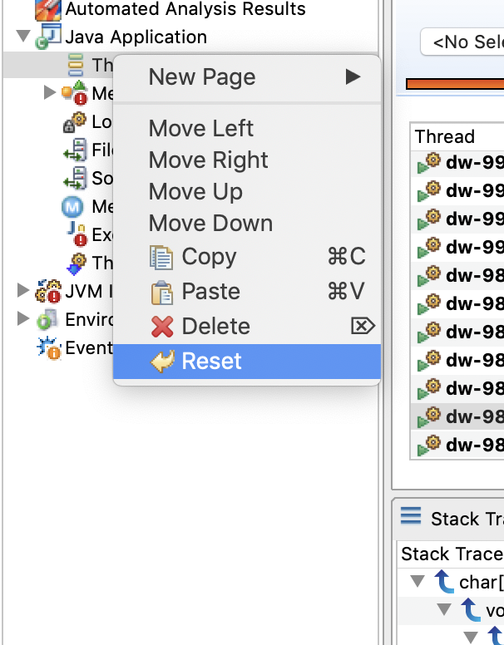Click the Exceptions page icon
Image resolution: width=504 pixels, height=645 pixels.
tap(77, 234)
